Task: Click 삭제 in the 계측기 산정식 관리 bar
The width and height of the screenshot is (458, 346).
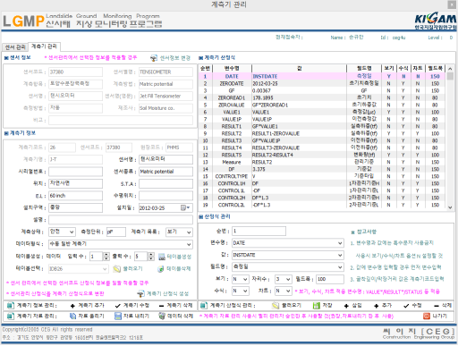Action: click(443, 306)
